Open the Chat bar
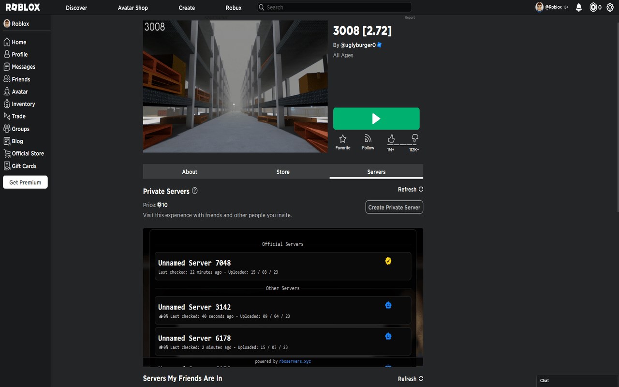This screenshot has height=387, width=619. click(x=577, y=381)
